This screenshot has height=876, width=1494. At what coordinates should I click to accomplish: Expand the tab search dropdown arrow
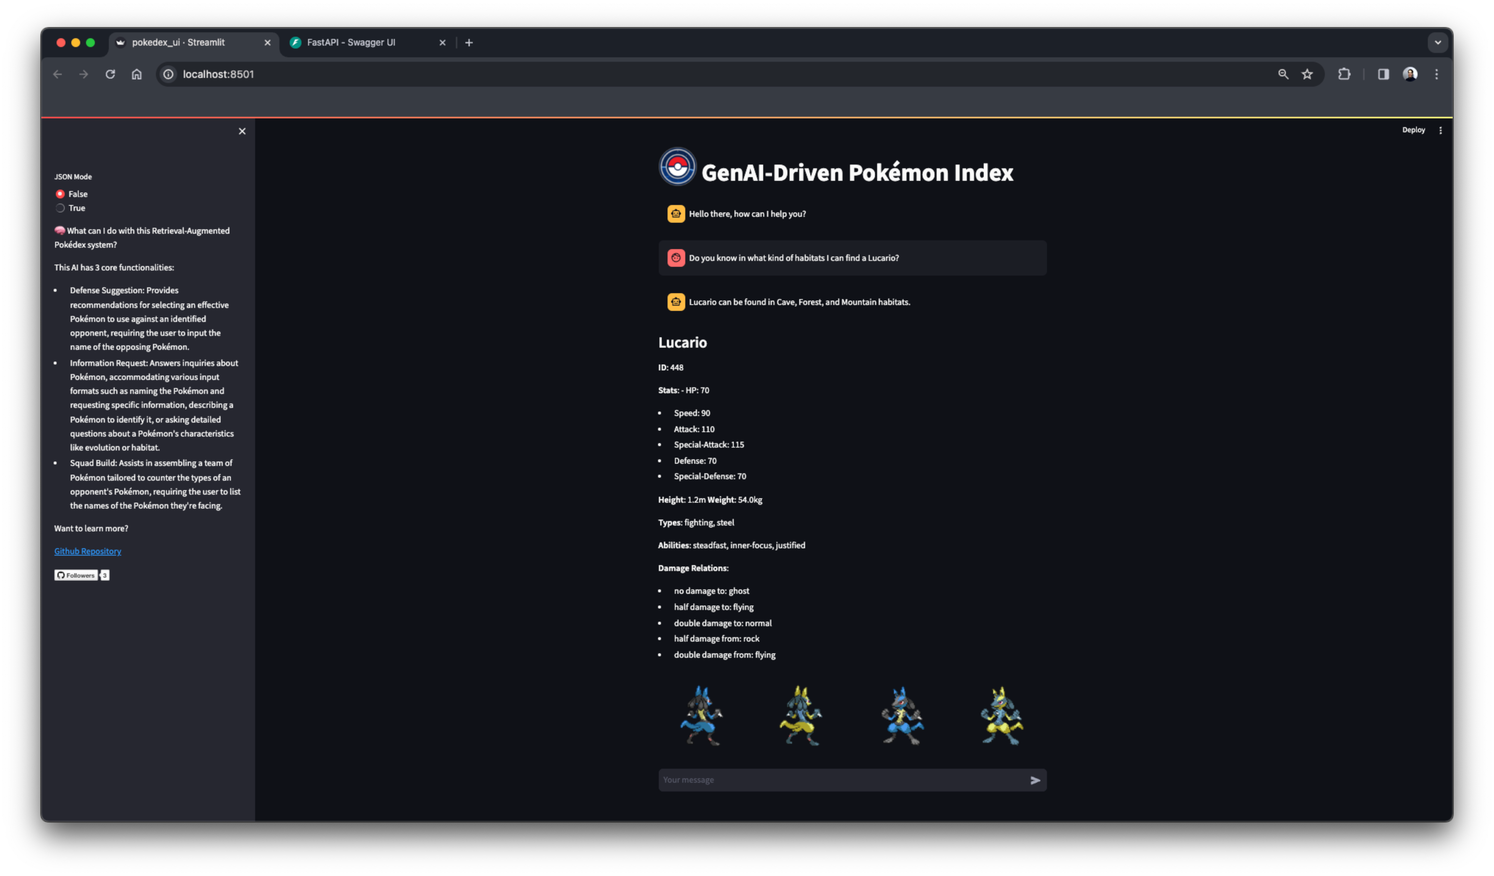click(1438, 43)
